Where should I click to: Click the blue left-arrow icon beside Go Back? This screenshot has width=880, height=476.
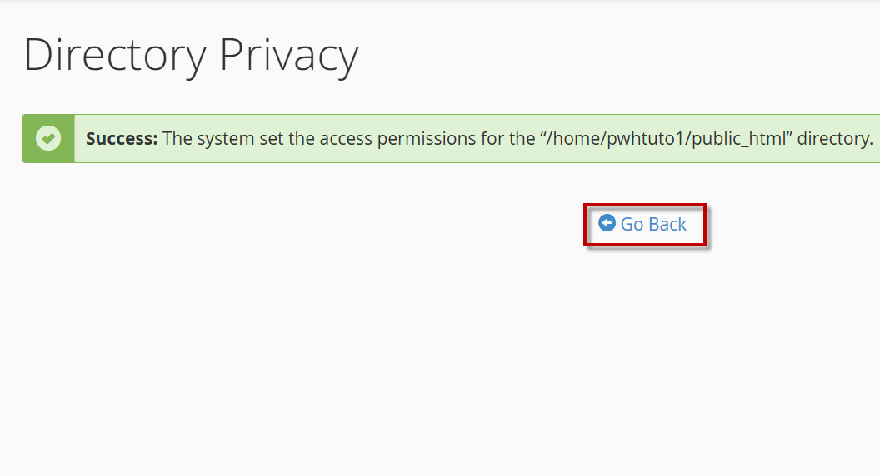pyautogui.click(x=607, y=223)
